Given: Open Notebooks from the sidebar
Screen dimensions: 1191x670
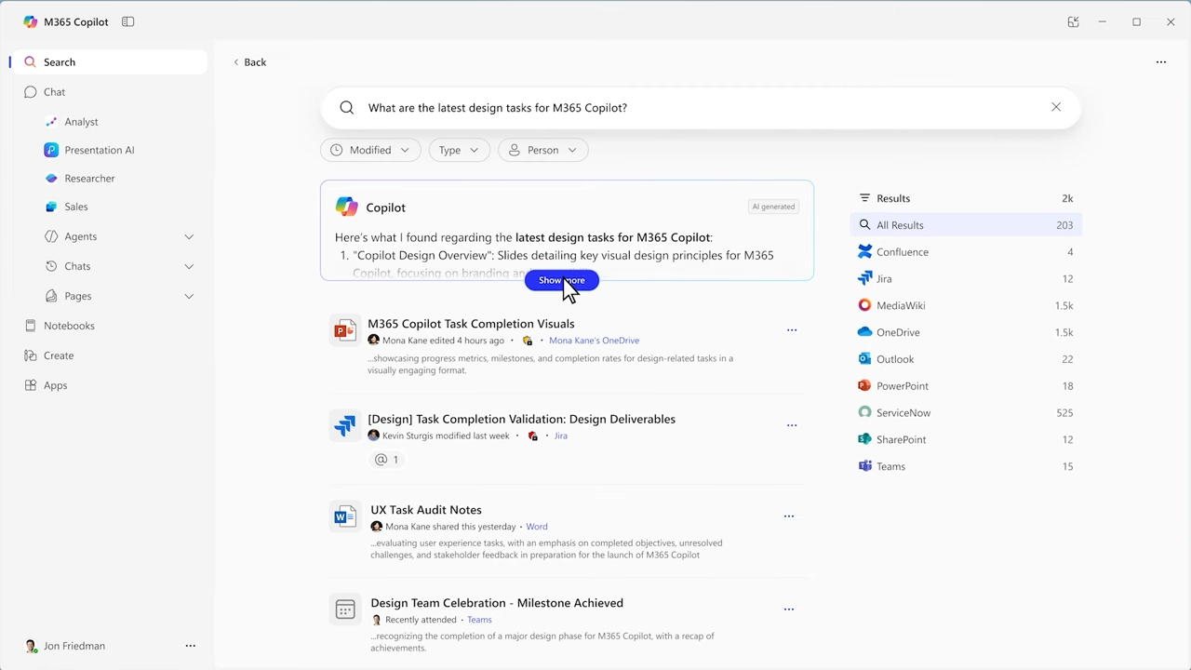Looking at the screenshot, I should [x=70, y=325].
